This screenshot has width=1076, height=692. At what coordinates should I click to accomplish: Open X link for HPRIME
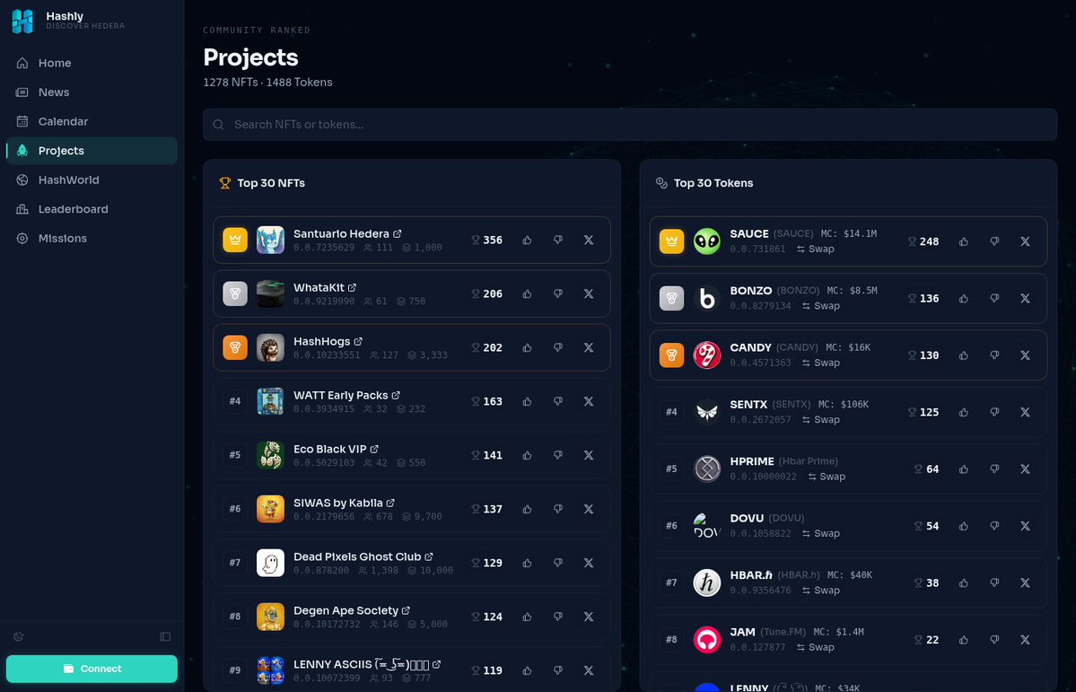click(x=1025, y=469)
